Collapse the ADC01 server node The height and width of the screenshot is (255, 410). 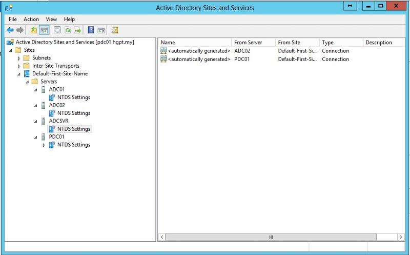tap(35, 90)
